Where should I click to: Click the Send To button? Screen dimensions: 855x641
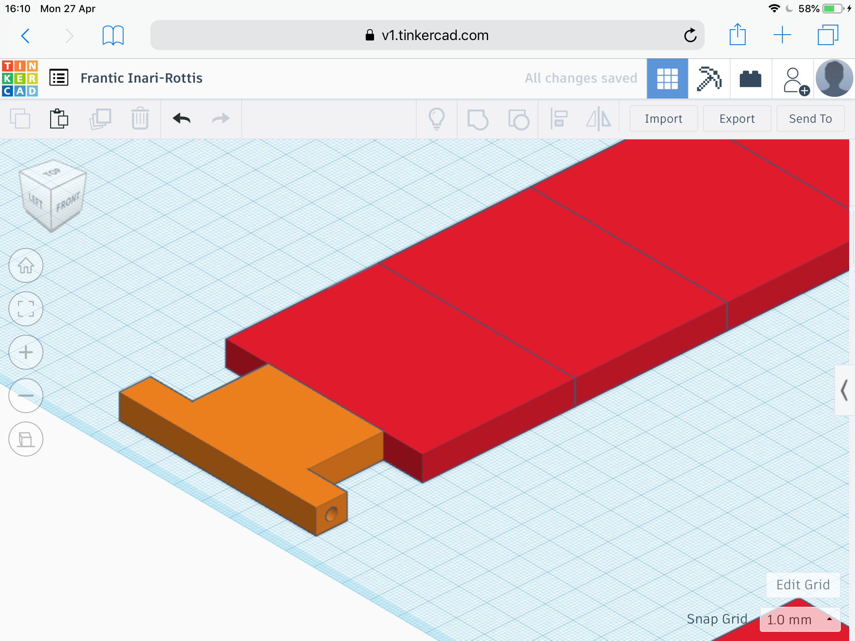(810, 119)
